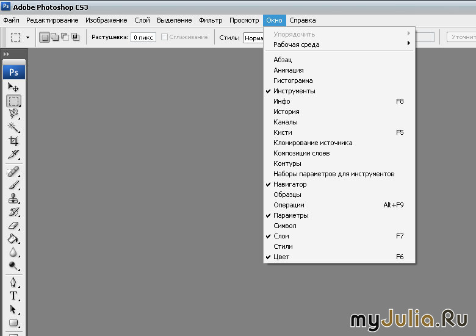The height and width of the screenshot is (336, 476).
Task: Open the Редактирование menu
Action: (52, 20)
